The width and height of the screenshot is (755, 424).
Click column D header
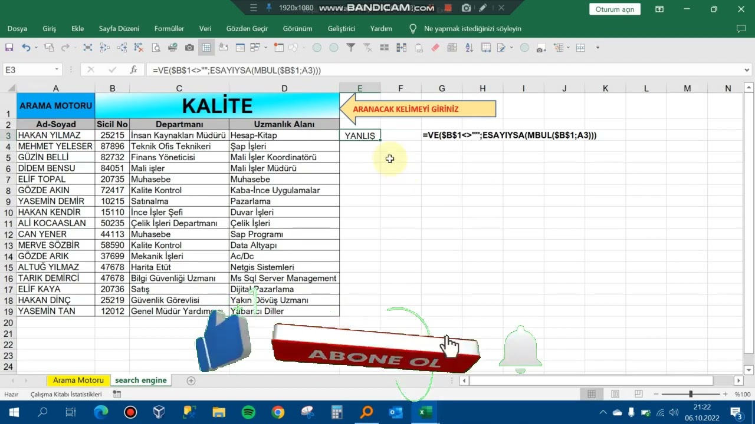coord(284,88)
